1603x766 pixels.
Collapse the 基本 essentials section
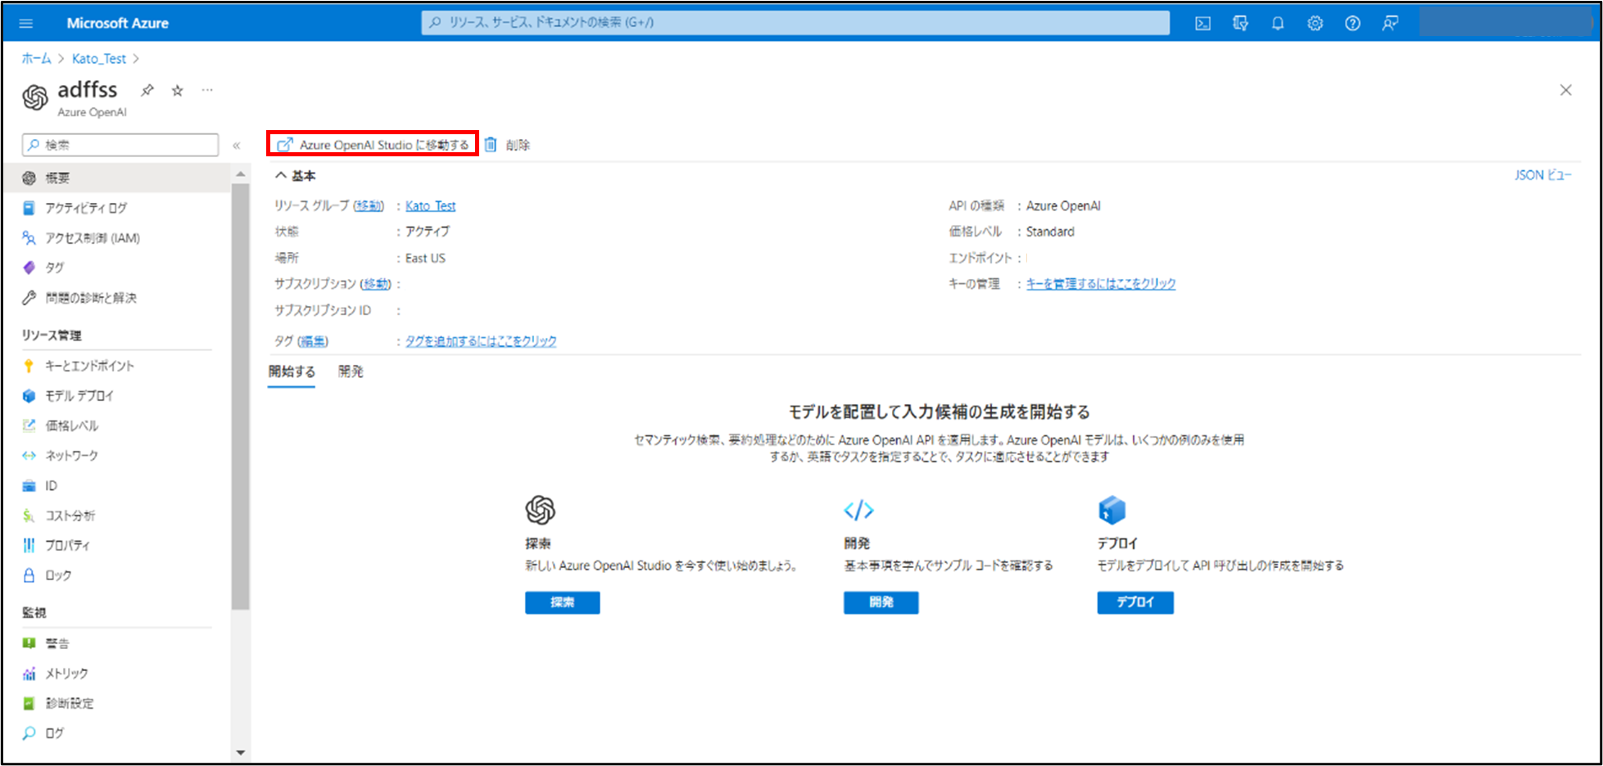pyautogui.click(x=281, y=175)
